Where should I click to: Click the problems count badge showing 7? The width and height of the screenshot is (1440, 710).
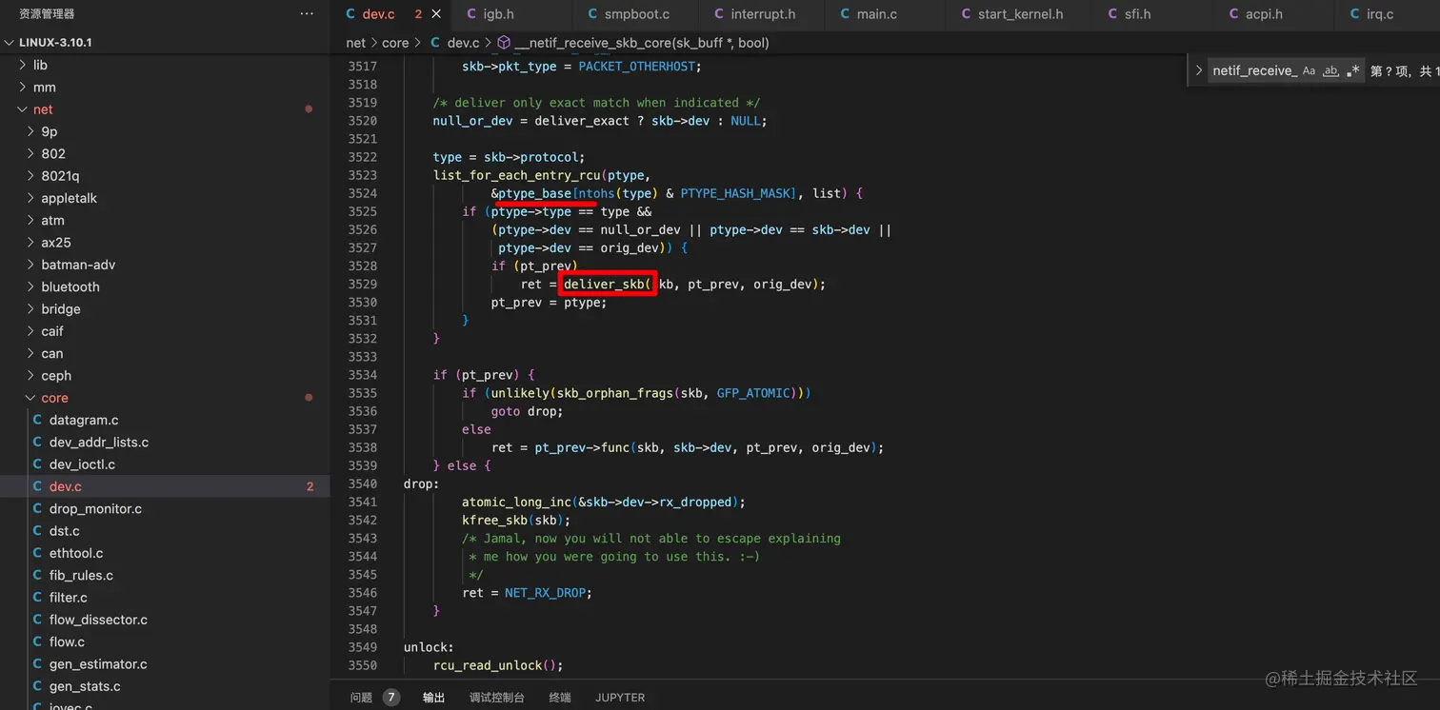tap(391, 698)
